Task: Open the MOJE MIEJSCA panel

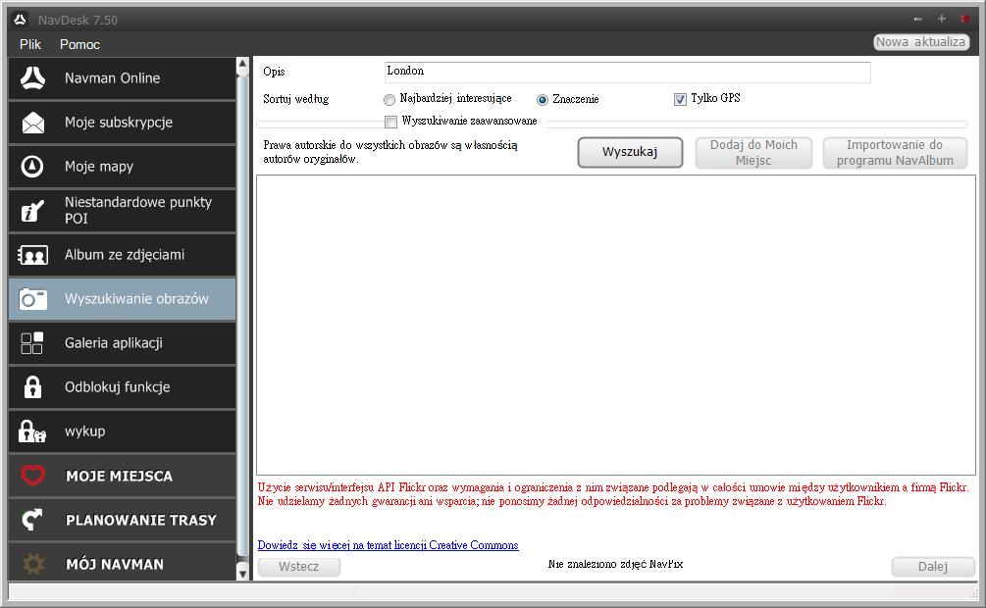Action: point(122,476)
